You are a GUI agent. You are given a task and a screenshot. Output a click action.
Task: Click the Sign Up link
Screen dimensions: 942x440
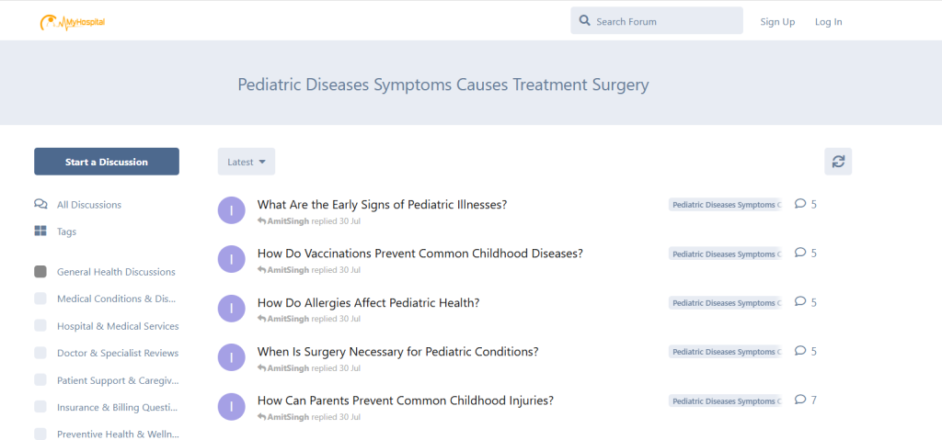pos(777,22)
